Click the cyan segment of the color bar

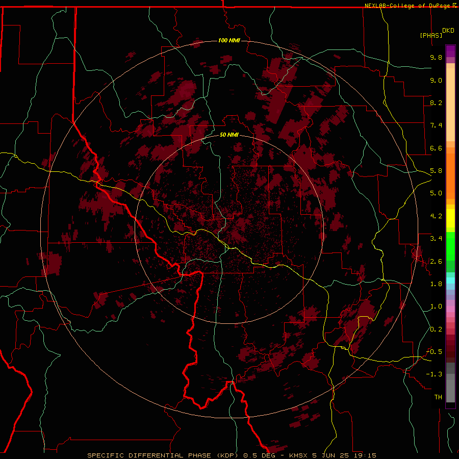(450, 280)
